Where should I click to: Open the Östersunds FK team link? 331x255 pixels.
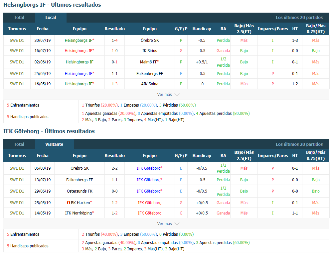(80, 191)
